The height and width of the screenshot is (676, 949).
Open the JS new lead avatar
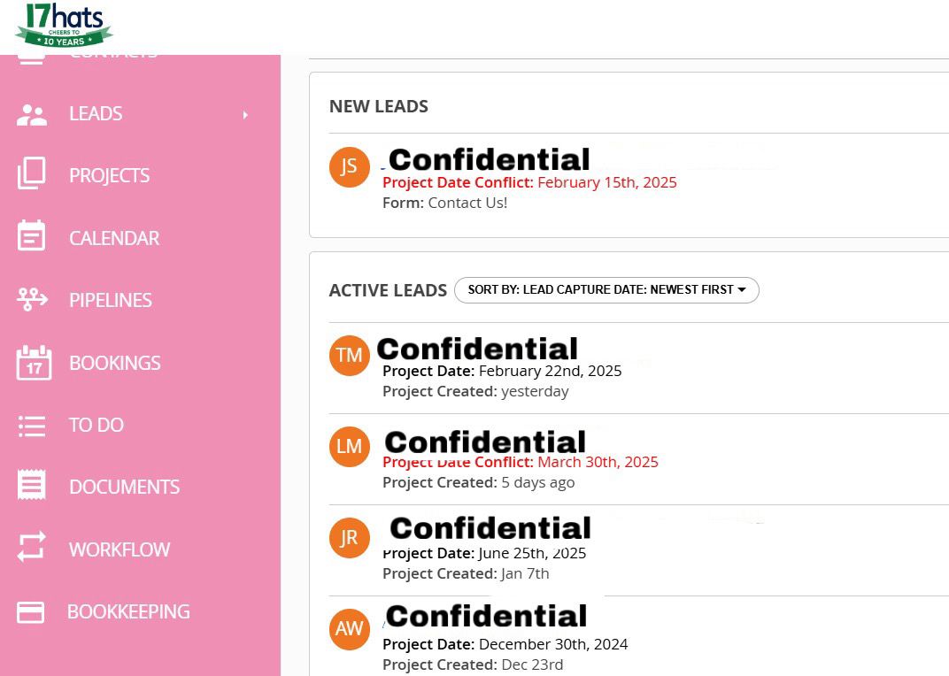coord(349,166)
